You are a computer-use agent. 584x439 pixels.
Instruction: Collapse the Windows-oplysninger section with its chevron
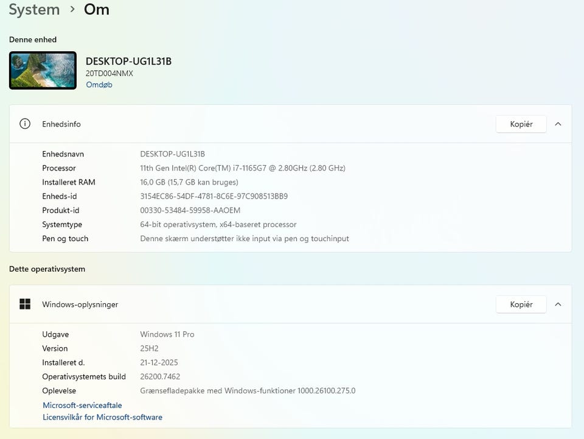558,304
